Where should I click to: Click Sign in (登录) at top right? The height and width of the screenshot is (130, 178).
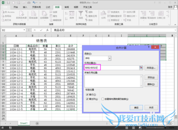tap(170, 7)
